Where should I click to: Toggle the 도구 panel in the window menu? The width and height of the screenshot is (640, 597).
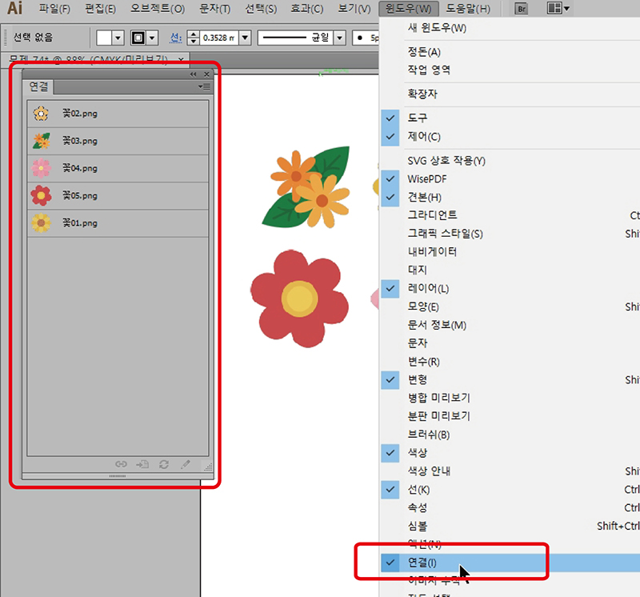click(x=417, y=118)
